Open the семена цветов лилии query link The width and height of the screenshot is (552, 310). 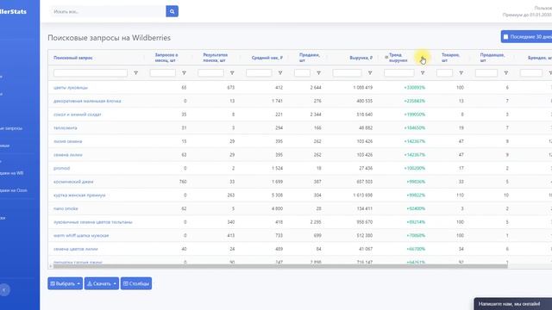76,249
